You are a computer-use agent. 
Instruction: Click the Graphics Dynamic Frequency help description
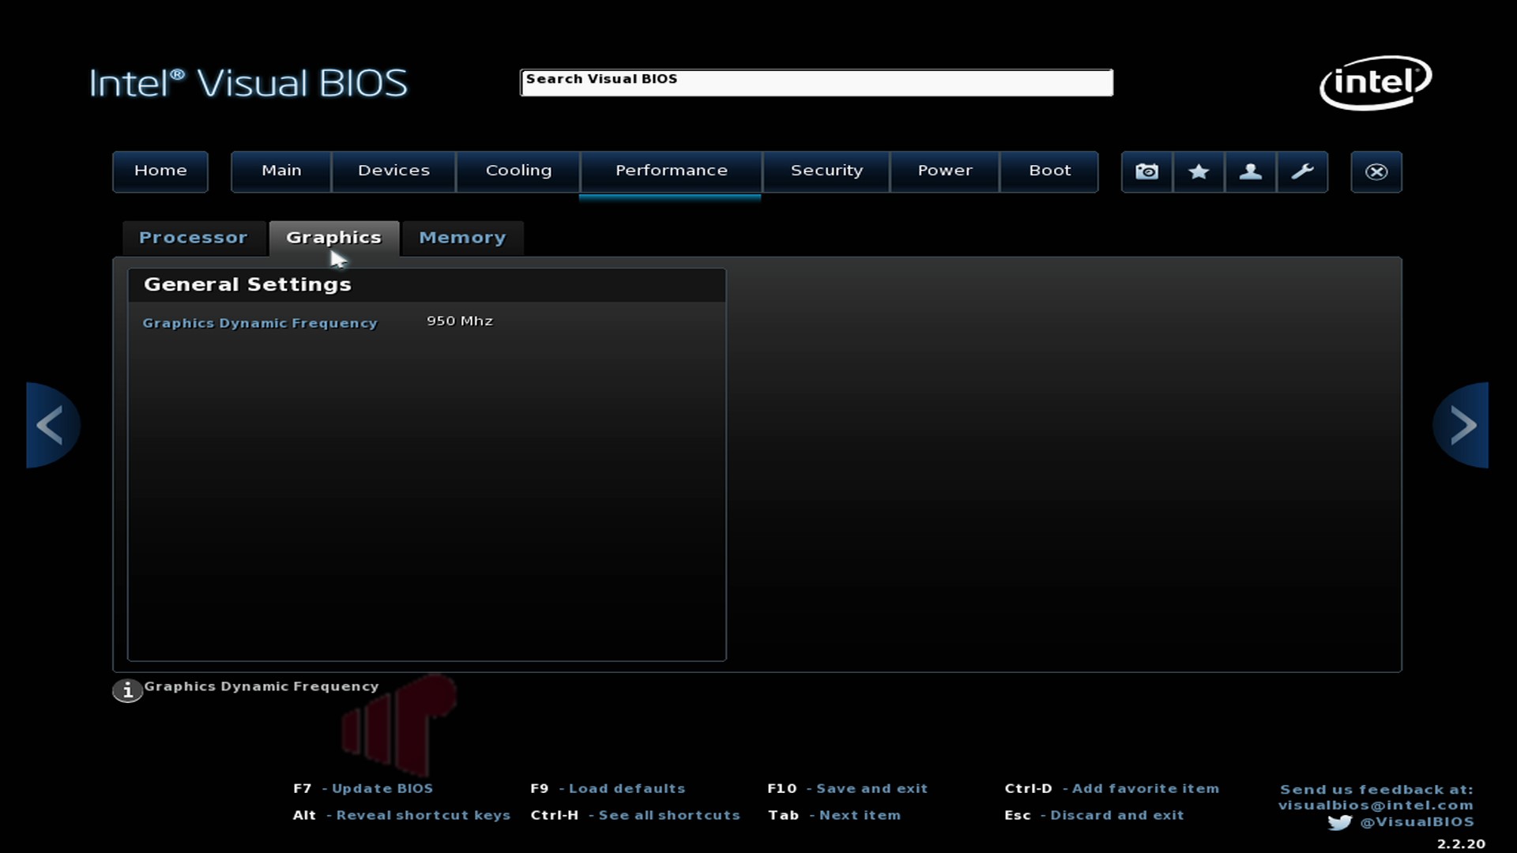point(262,686)
